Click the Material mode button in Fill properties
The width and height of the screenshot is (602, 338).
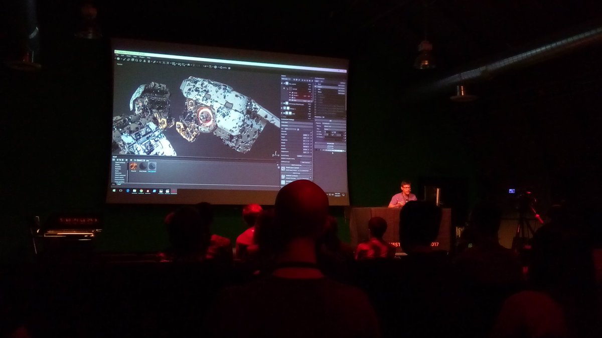click(330, 144)
